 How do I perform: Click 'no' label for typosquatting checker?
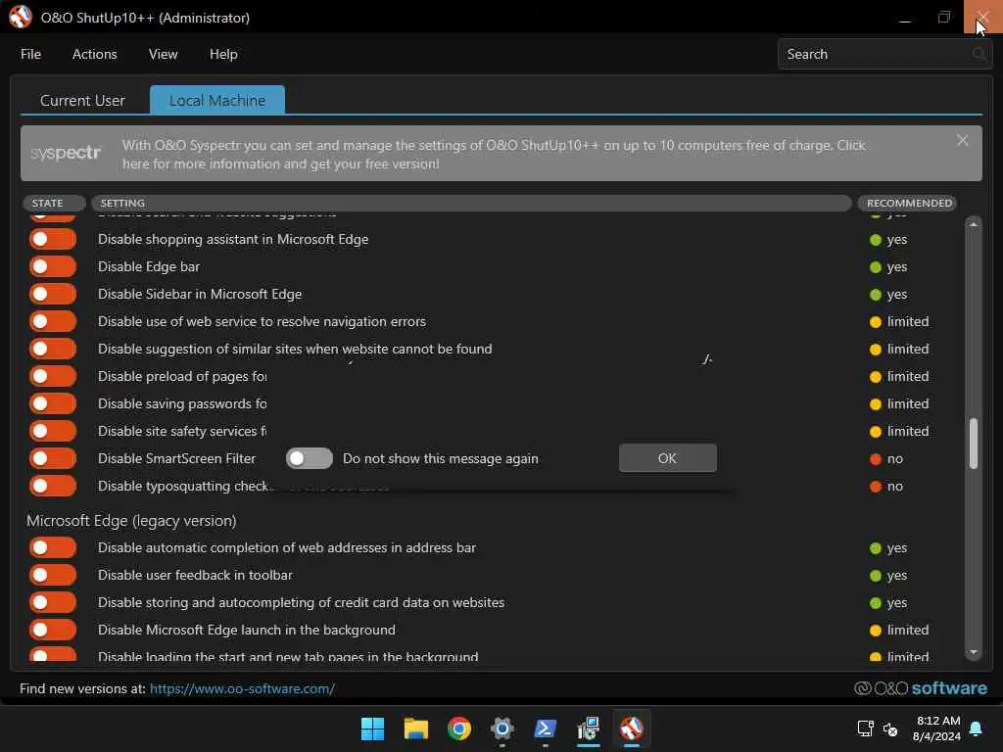895,486
